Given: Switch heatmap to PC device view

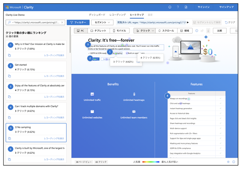Looking at the screenshot, I should click(x=81, y=30).
